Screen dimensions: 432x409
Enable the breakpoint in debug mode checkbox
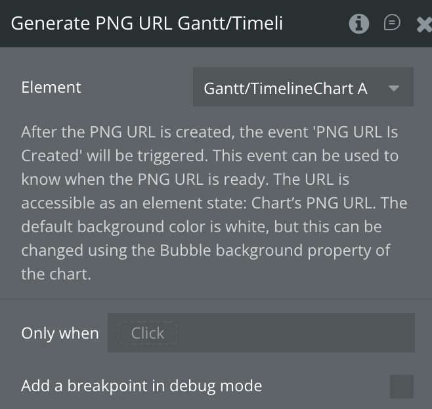click(x=401, y=387)
